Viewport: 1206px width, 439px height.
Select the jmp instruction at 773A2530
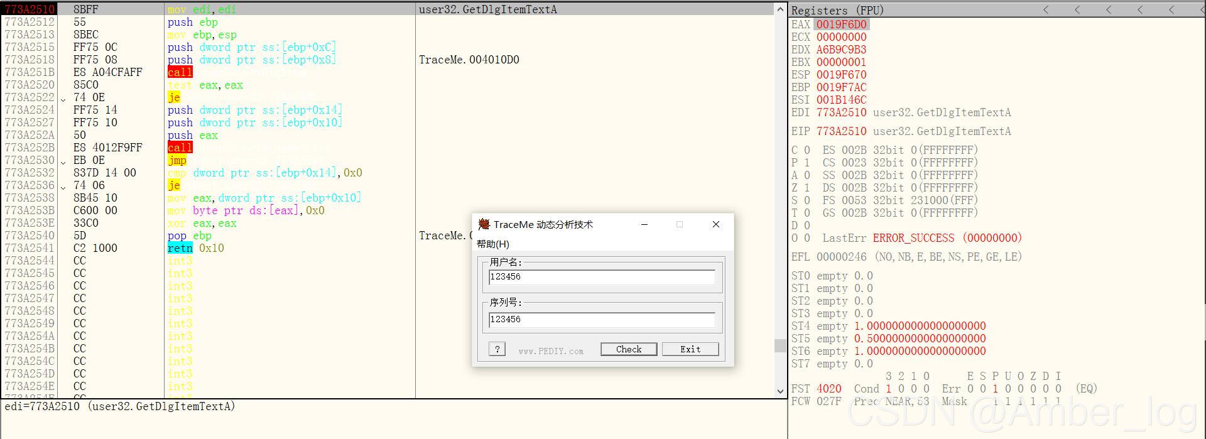(177, 160)
